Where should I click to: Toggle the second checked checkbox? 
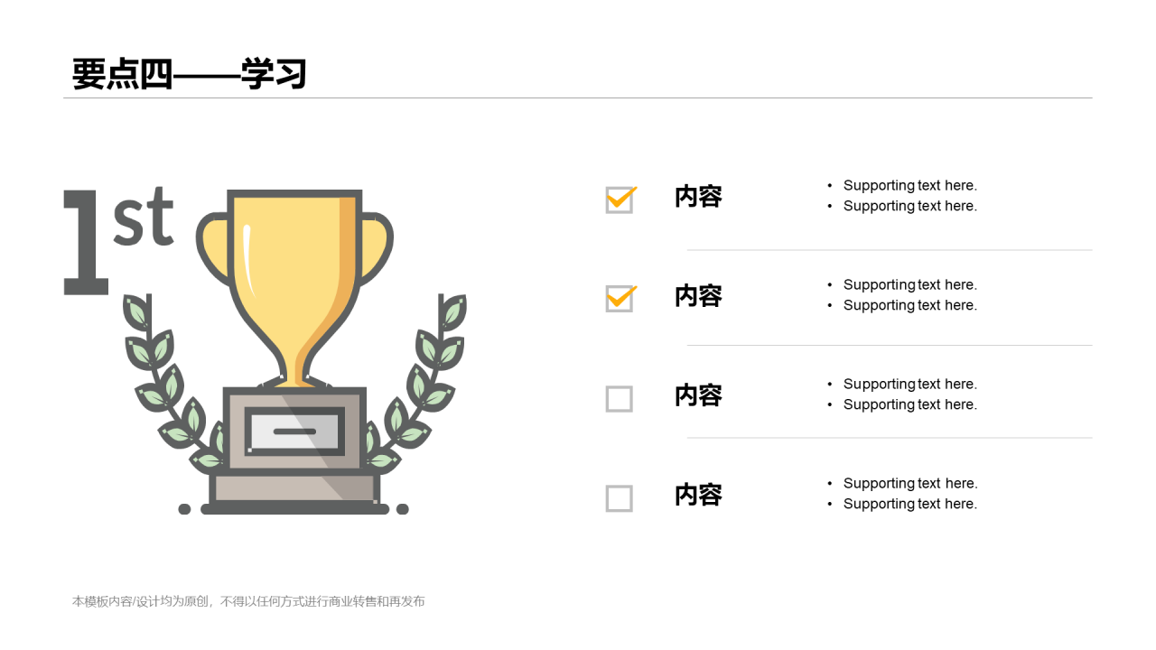620,298
